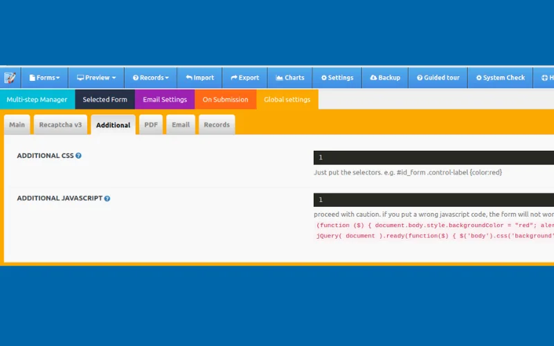
Task: Click the lifebuoy icon at toolbar end
Action: coord(544,78)
